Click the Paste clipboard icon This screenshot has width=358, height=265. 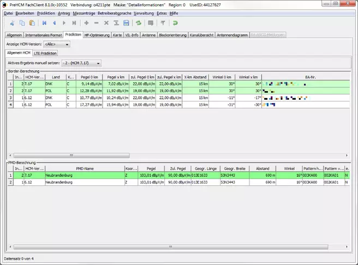coord(32,23)
